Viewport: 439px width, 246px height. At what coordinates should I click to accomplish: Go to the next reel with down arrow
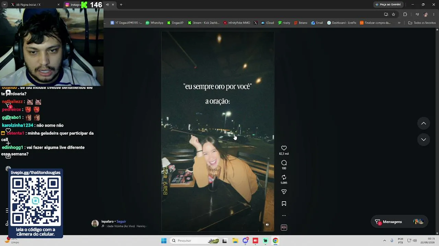(424, 139)
